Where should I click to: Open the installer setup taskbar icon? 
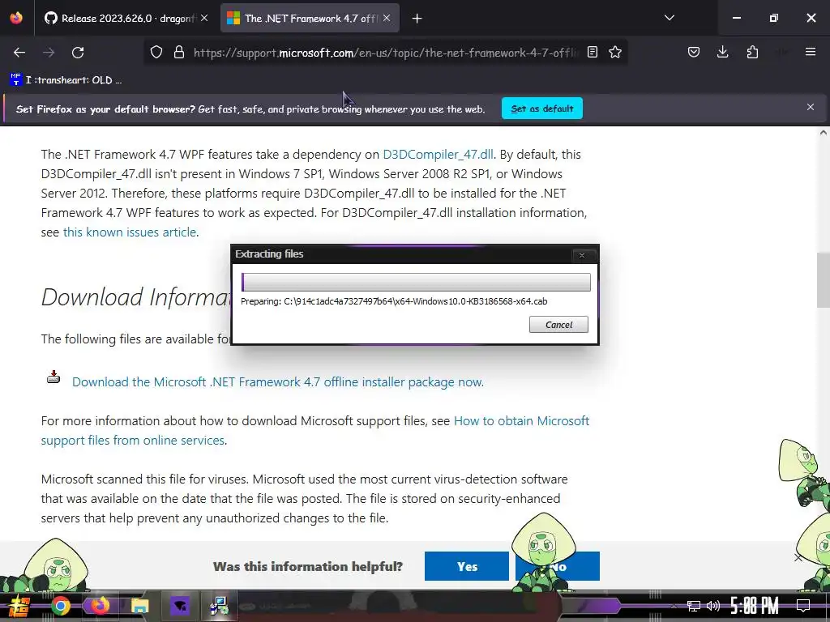(x=219, y=606)
